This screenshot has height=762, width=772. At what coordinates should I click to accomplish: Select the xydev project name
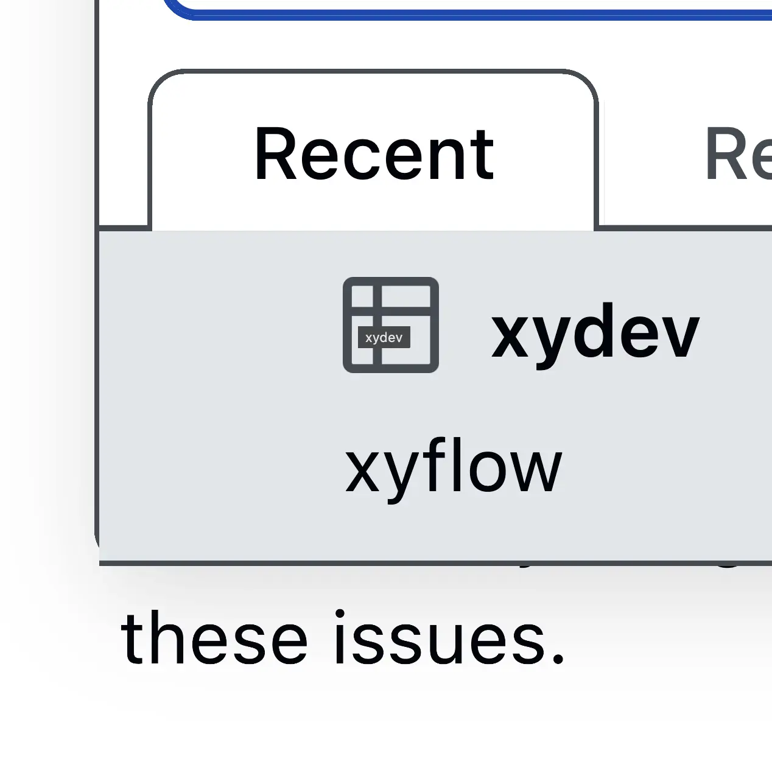[x=595, y=334]
